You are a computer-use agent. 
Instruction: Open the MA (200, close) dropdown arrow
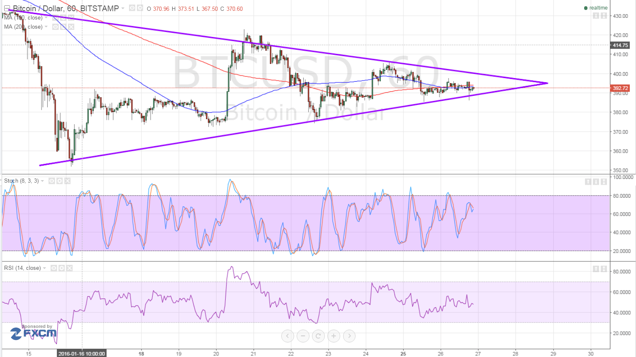click(46, 27)
